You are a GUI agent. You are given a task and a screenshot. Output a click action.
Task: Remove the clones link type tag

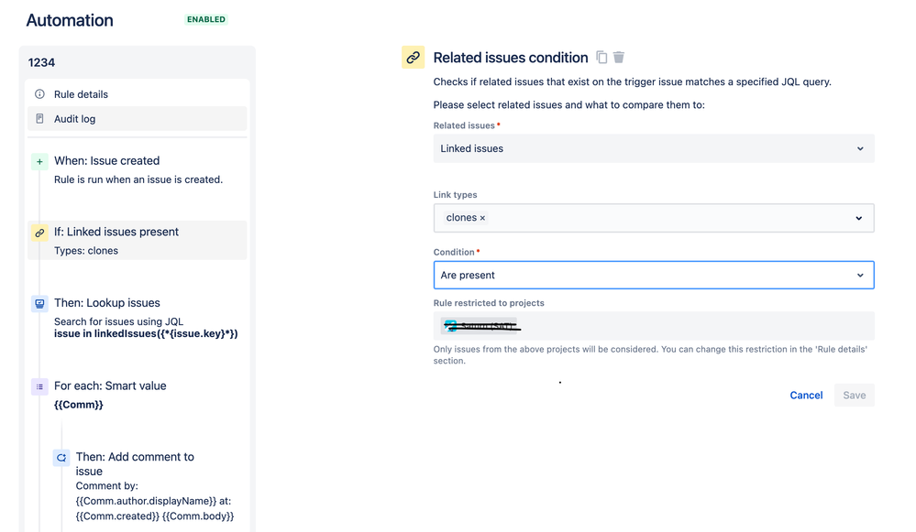pos(482,218)
